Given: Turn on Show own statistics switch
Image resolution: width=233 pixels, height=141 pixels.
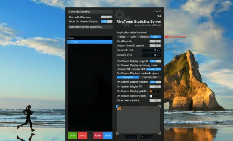Looking at the screenshot, I should click(x=155, y=101).
